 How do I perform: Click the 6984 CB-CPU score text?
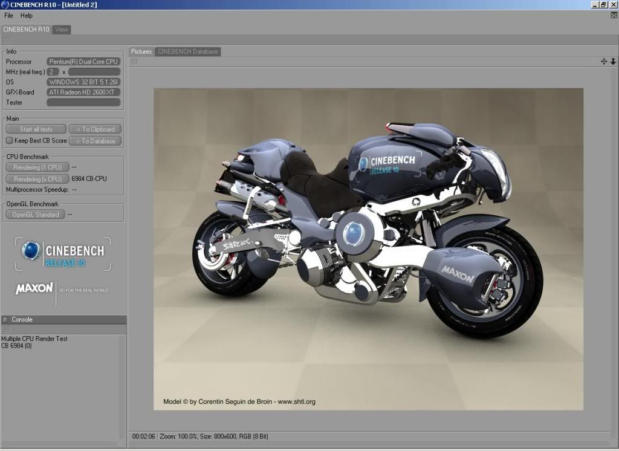pos(89,179)
